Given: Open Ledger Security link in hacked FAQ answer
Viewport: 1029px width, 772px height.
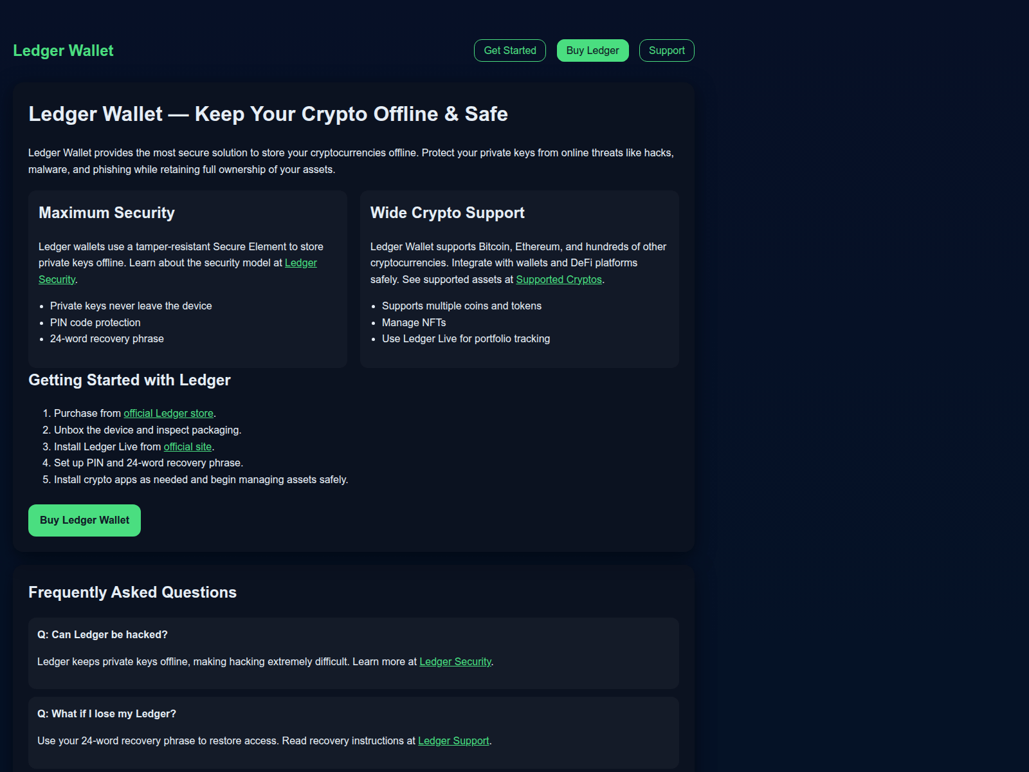Looking at the screenshot, I should coord(455,662).
